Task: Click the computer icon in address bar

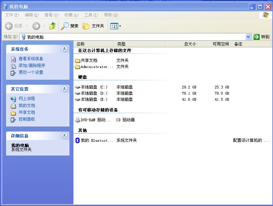Action: 23,37
